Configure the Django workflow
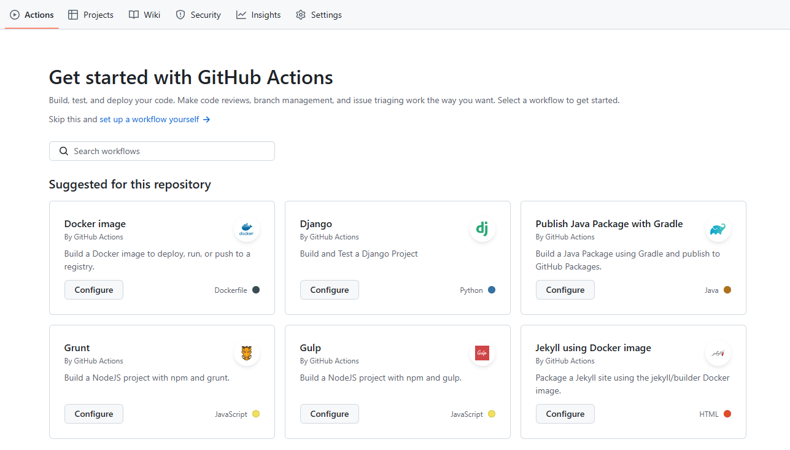790x450 pixels. point(330,290)
